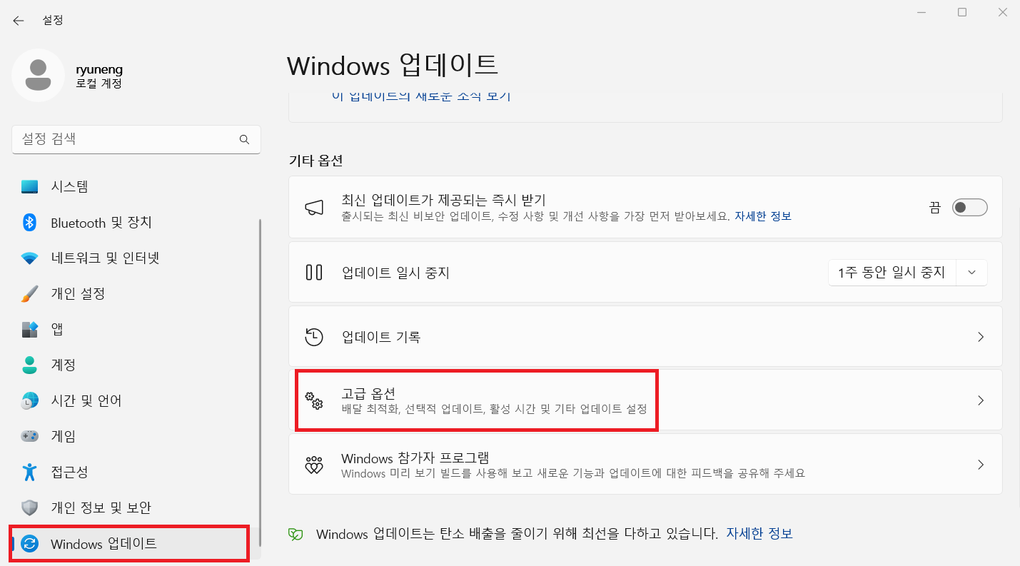
Task: Click the search magnifier icon
Action: 244,139
